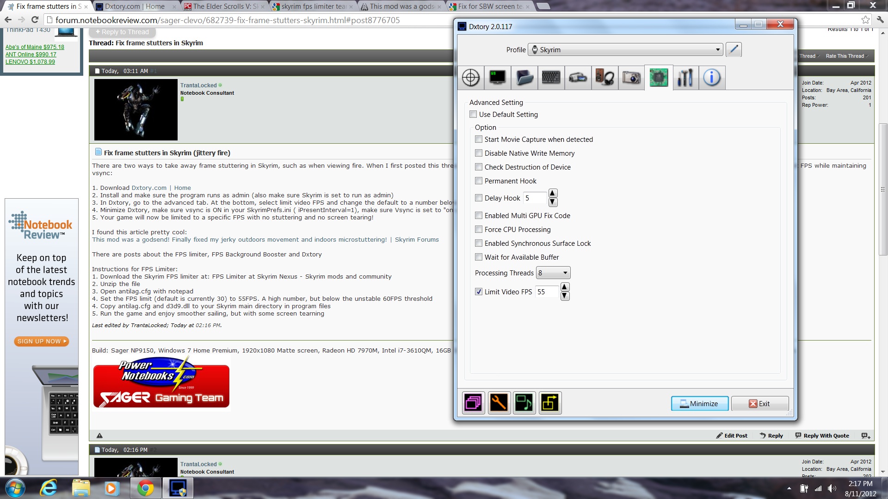Enable Synchronous Surface Lock checkbox

pos(479,243)
